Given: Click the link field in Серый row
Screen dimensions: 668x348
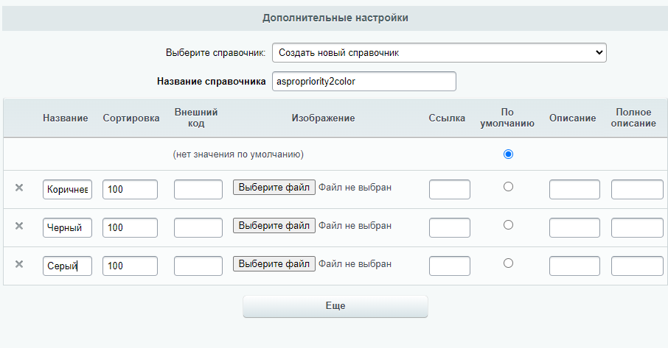Looking at the screenshot, I should click(x=450, y=266).
